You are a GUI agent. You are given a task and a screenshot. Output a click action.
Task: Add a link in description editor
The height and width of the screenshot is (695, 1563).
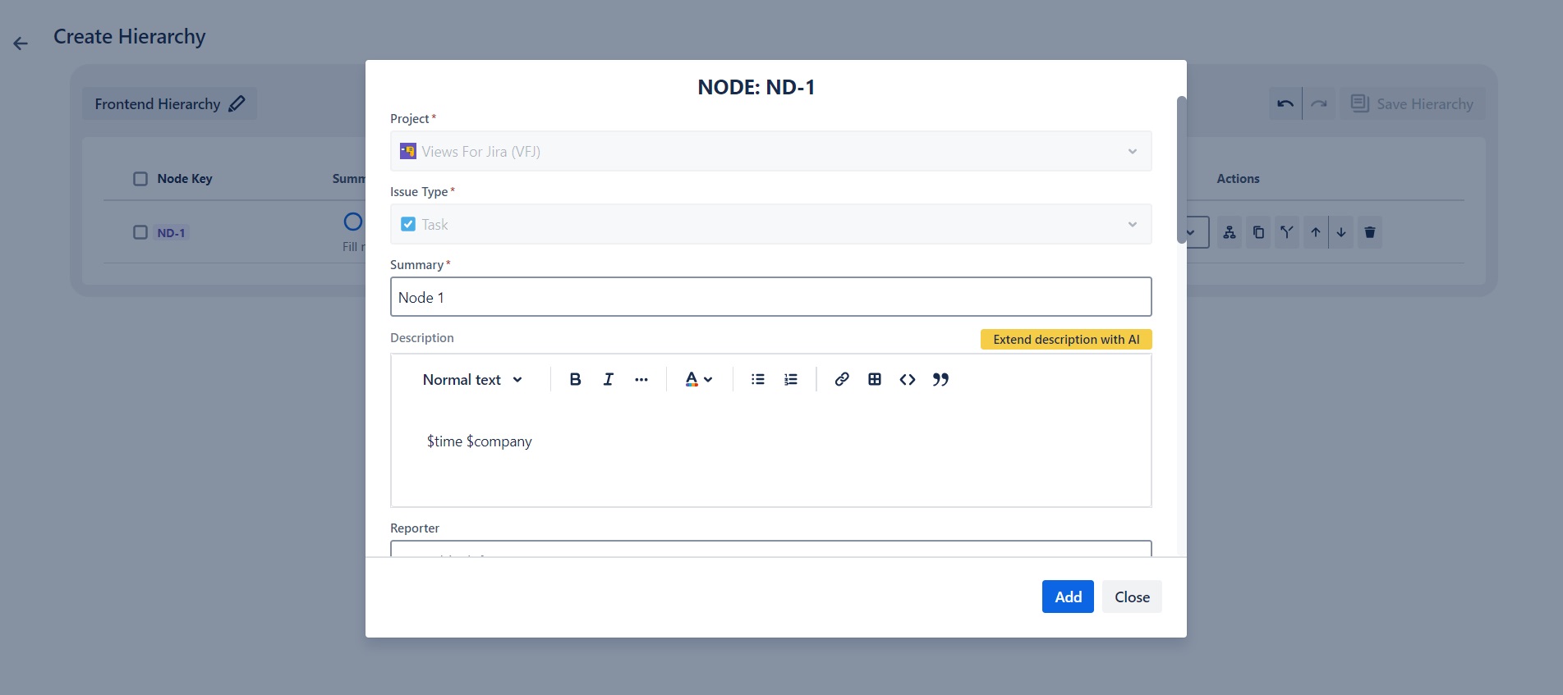click(841, 379)
